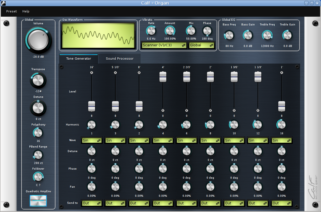Click the Pan knob under the 1' drawbar
Screen dimensions: 321x212
[x=282, y=187]
